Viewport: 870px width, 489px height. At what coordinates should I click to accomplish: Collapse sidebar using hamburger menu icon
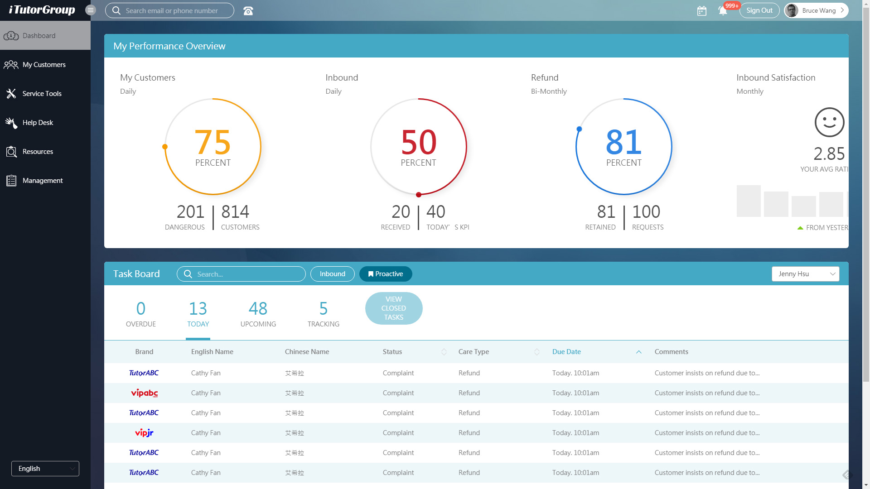click(x=91, y=10)
